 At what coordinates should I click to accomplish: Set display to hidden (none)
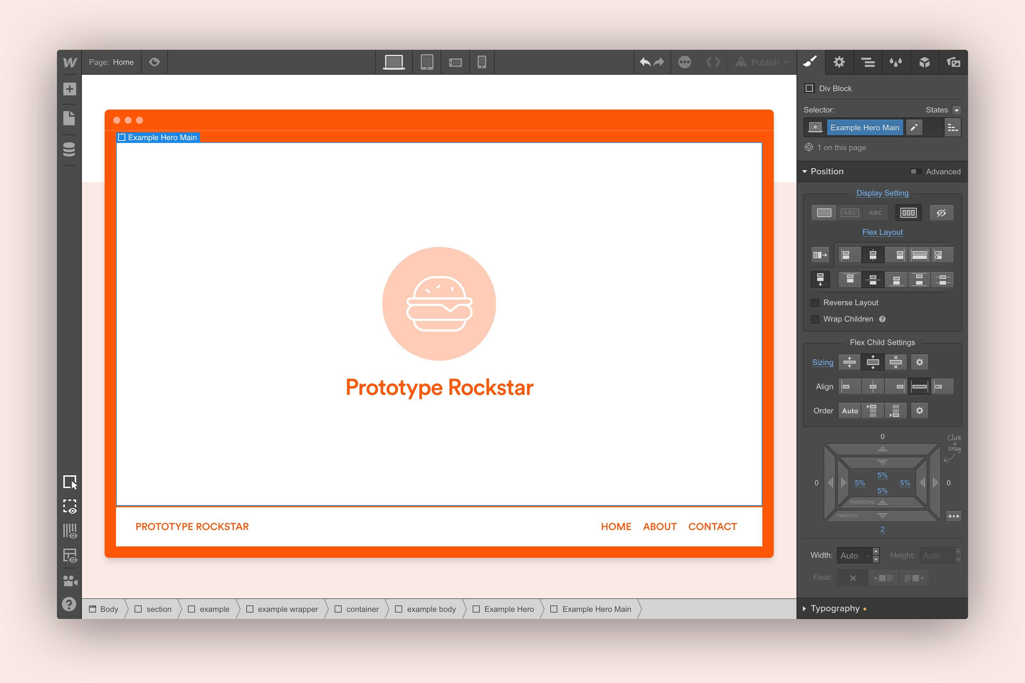(x=941, y=213)
